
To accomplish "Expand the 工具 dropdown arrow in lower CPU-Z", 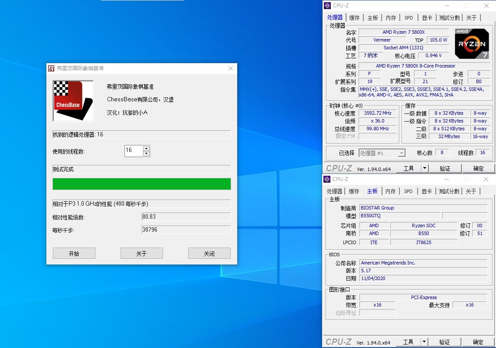I will tap(424, 342).
